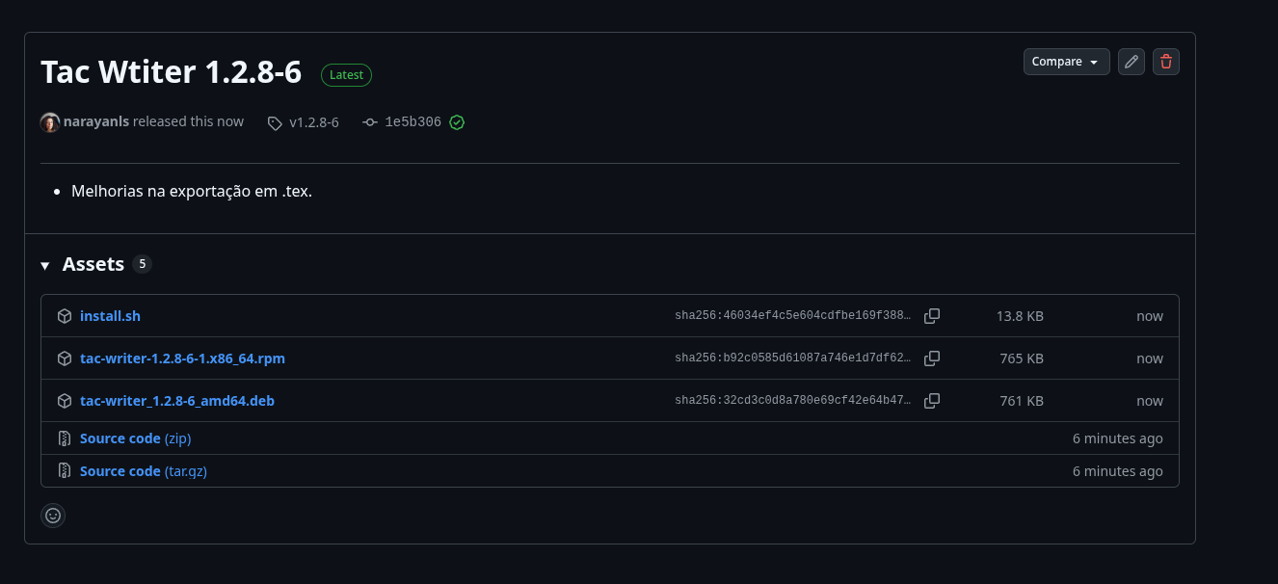Download Source code (zip)
The height and width of the screenshot is (584, 1278).
(135, 438)
